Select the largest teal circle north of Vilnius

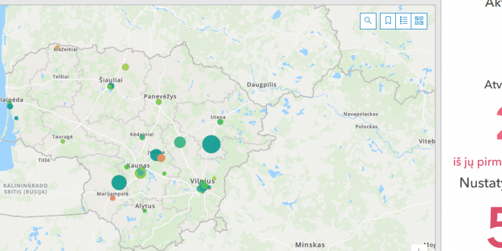coord(212,144)
